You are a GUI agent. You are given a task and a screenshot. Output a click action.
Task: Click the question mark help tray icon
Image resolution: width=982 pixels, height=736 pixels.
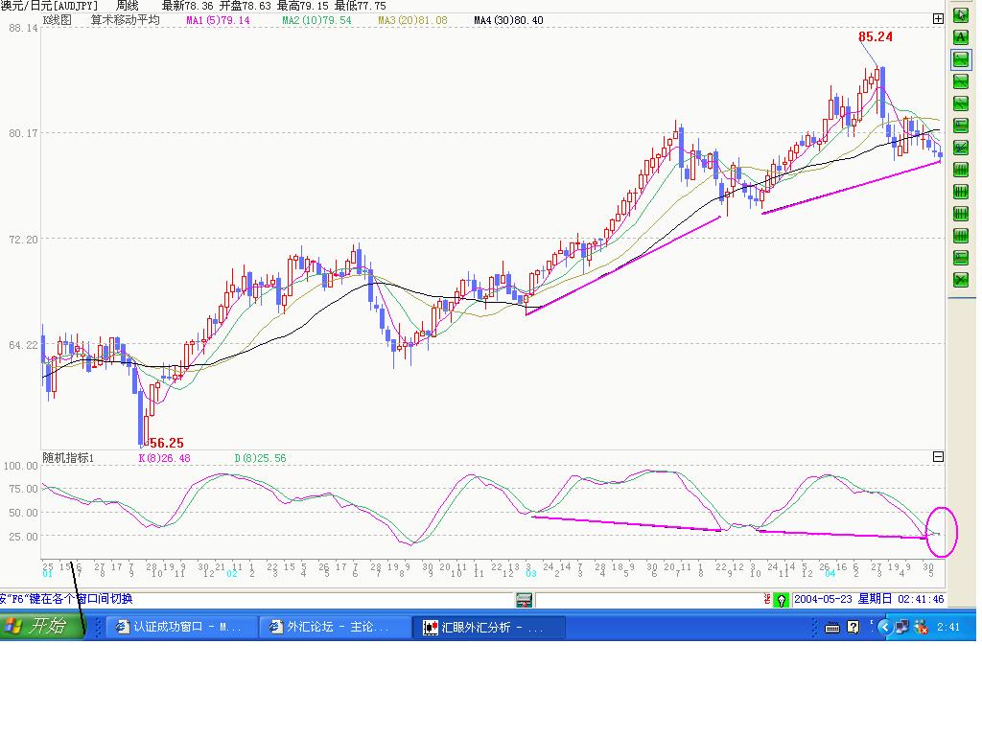click(x=853, y=627)
